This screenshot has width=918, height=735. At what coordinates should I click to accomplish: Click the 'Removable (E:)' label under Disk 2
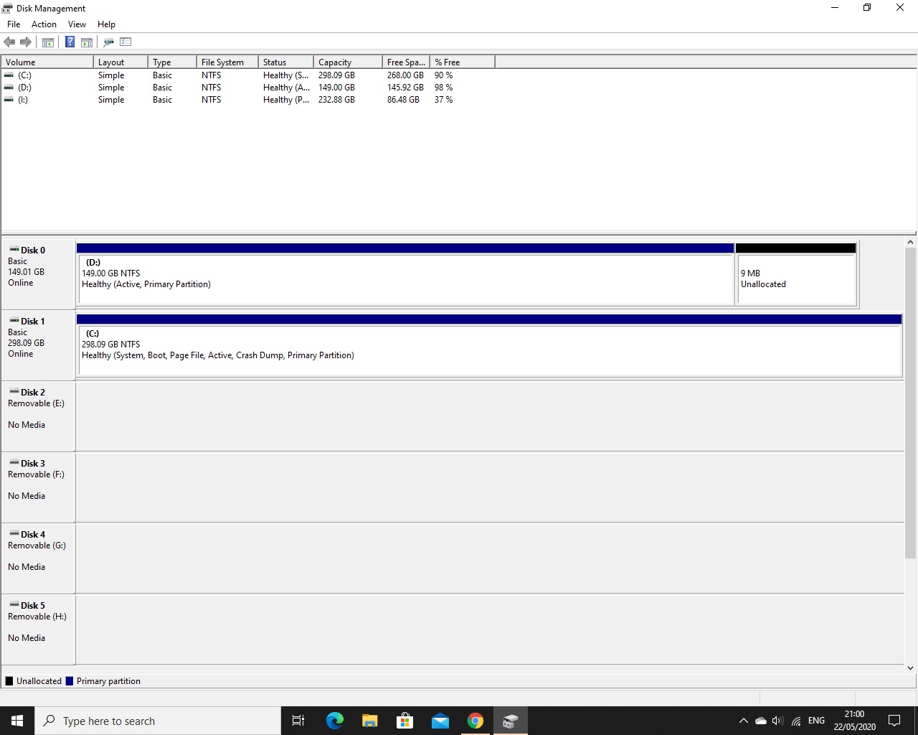pyautogui.click(x=36, y=403)
